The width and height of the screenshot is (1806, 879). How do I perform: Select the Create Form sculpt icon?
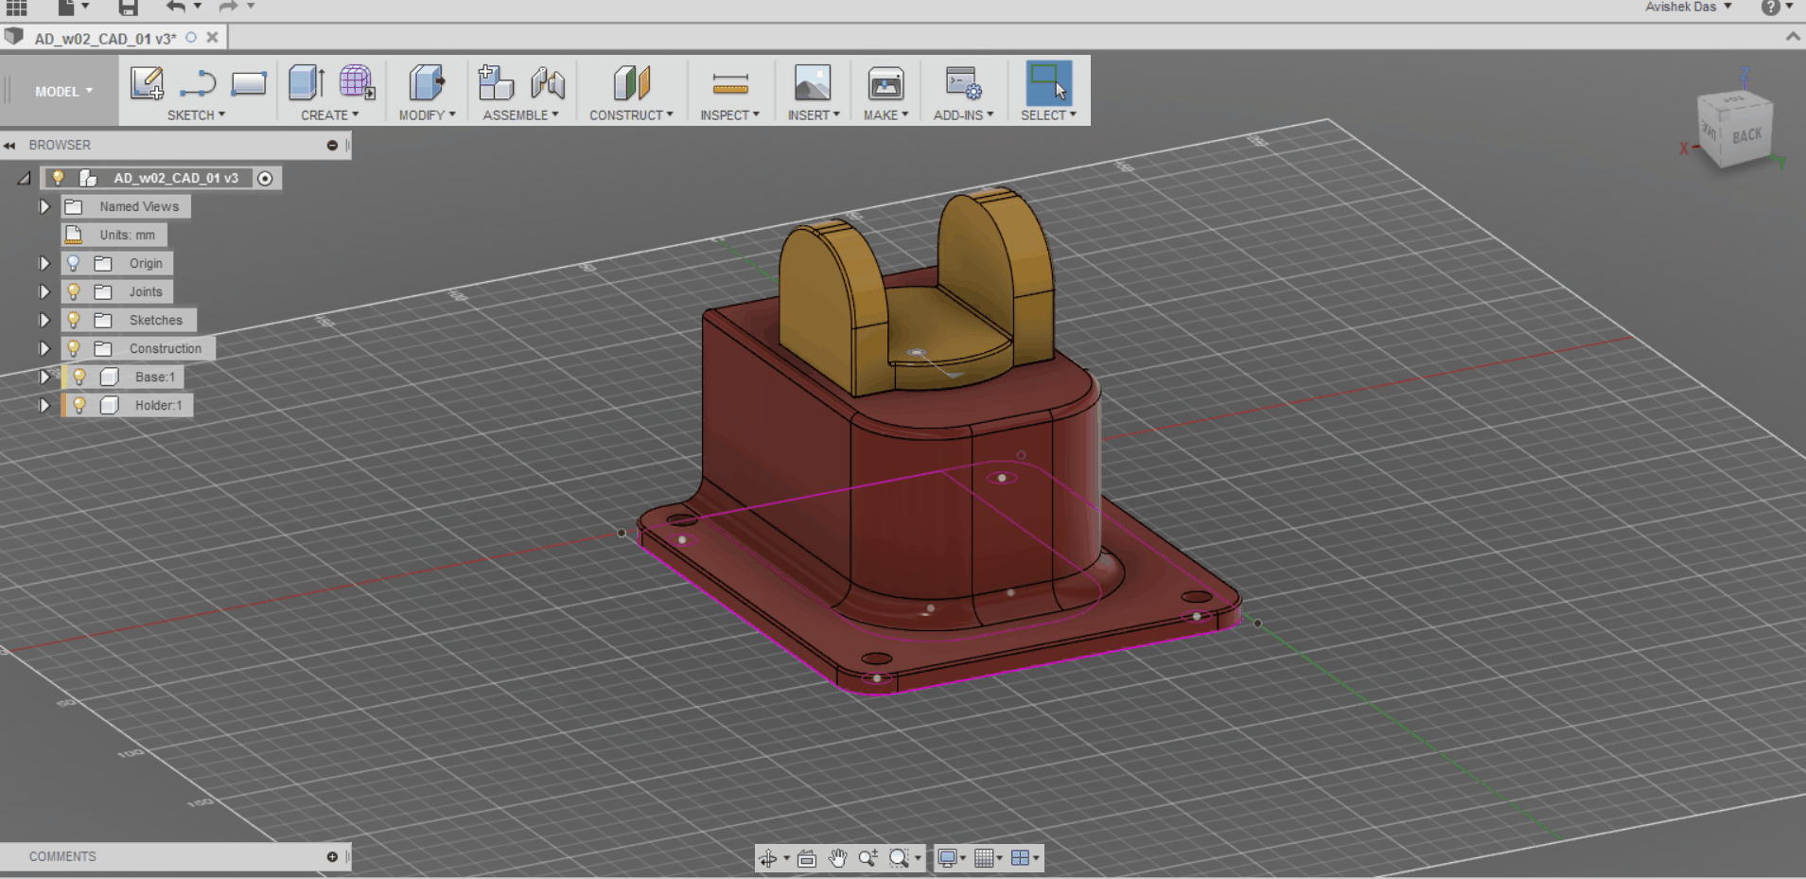357,83
